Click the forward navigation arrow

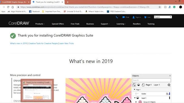pyautogui.click(x=4, y=7)
